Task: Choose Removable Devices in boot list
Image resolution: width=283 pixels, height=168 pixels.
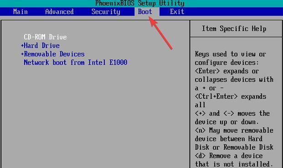Action: (54, 54)
